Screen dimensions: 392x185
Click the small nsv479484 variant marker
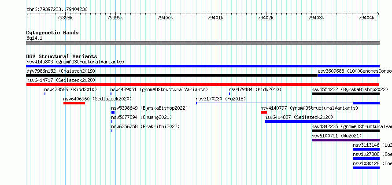point(229,94)
